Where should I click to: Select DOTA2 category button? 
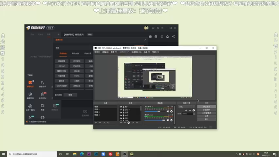click(x=62, y=66)
